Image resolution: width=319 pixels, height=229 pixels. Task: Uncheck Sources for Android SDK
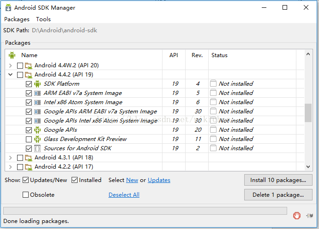tap(29, 148)
